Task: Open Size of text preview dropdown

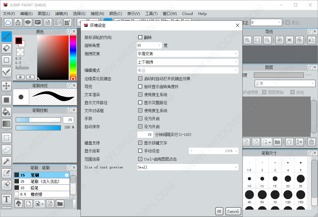Action: point(188,167)
